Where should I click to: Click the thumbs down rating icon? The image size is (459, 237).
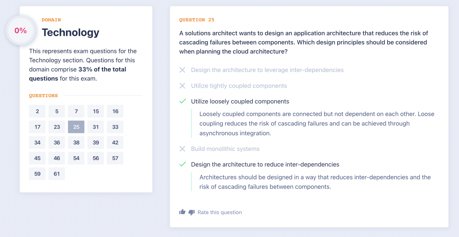(x=191, y=212)
